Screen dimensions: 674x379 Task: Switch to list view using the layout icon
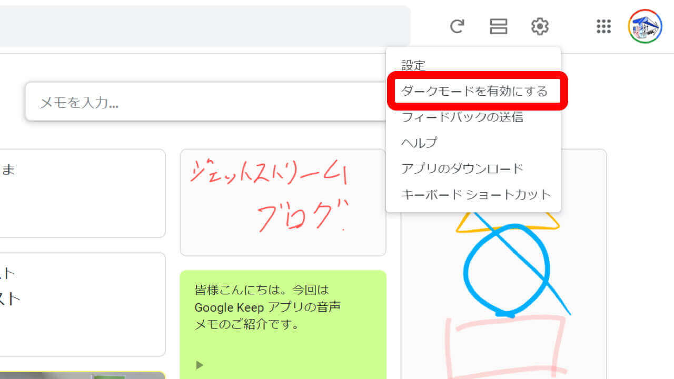(498, 26)
